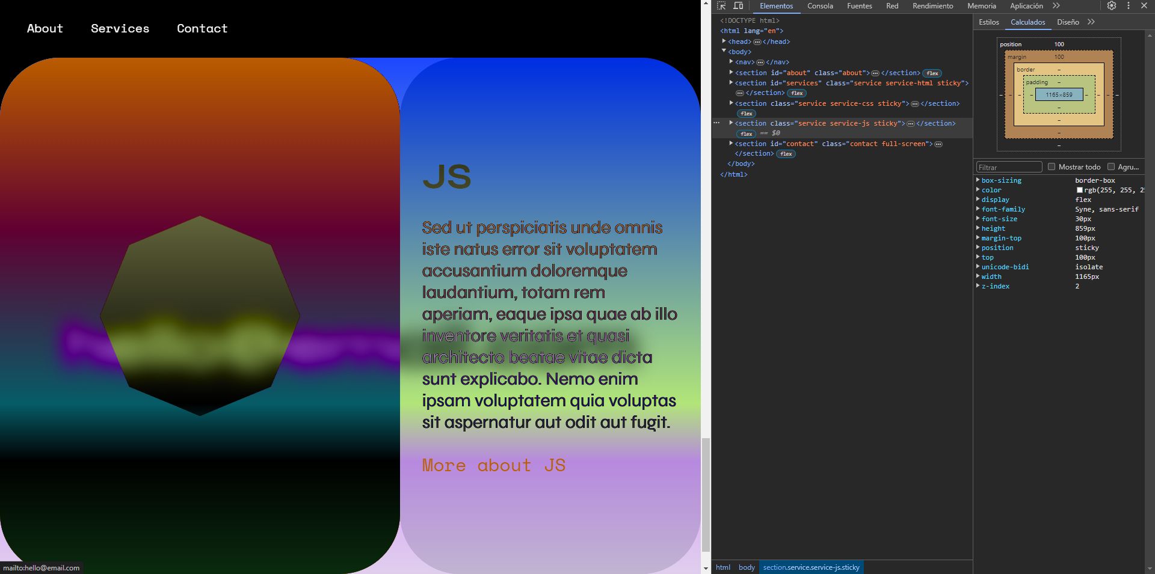Toggle flex badge on the contact section
This screenshot has width=1155, height=574.
click(786, 154)
